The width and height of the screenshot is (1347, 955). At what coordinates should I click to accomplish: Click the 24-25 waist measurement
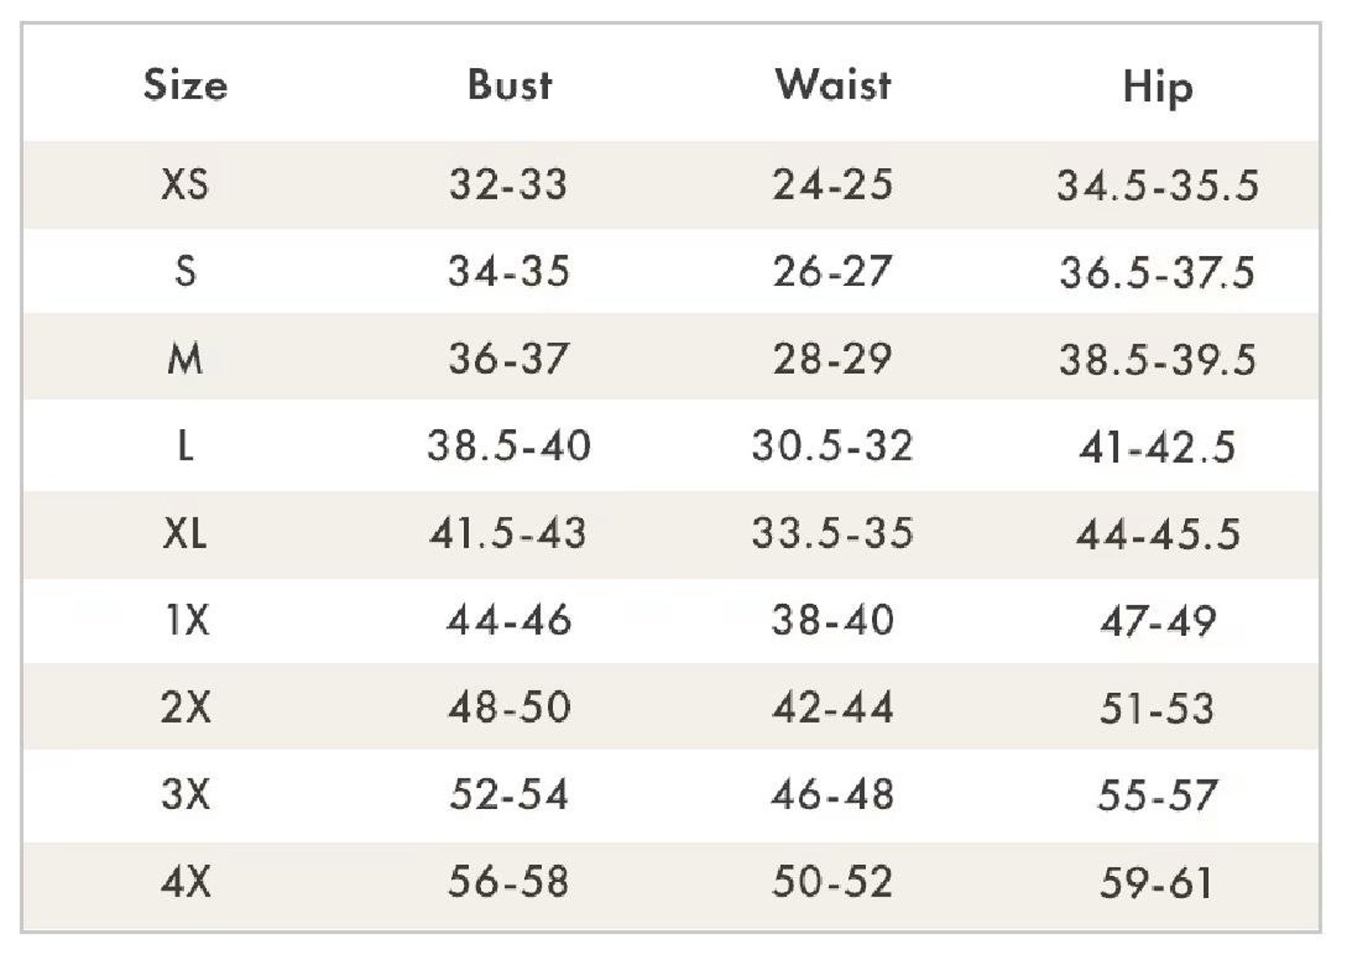coord(833,184)
